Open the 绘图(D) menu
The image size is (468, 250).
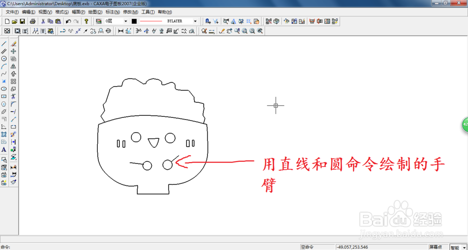(95, 12)
